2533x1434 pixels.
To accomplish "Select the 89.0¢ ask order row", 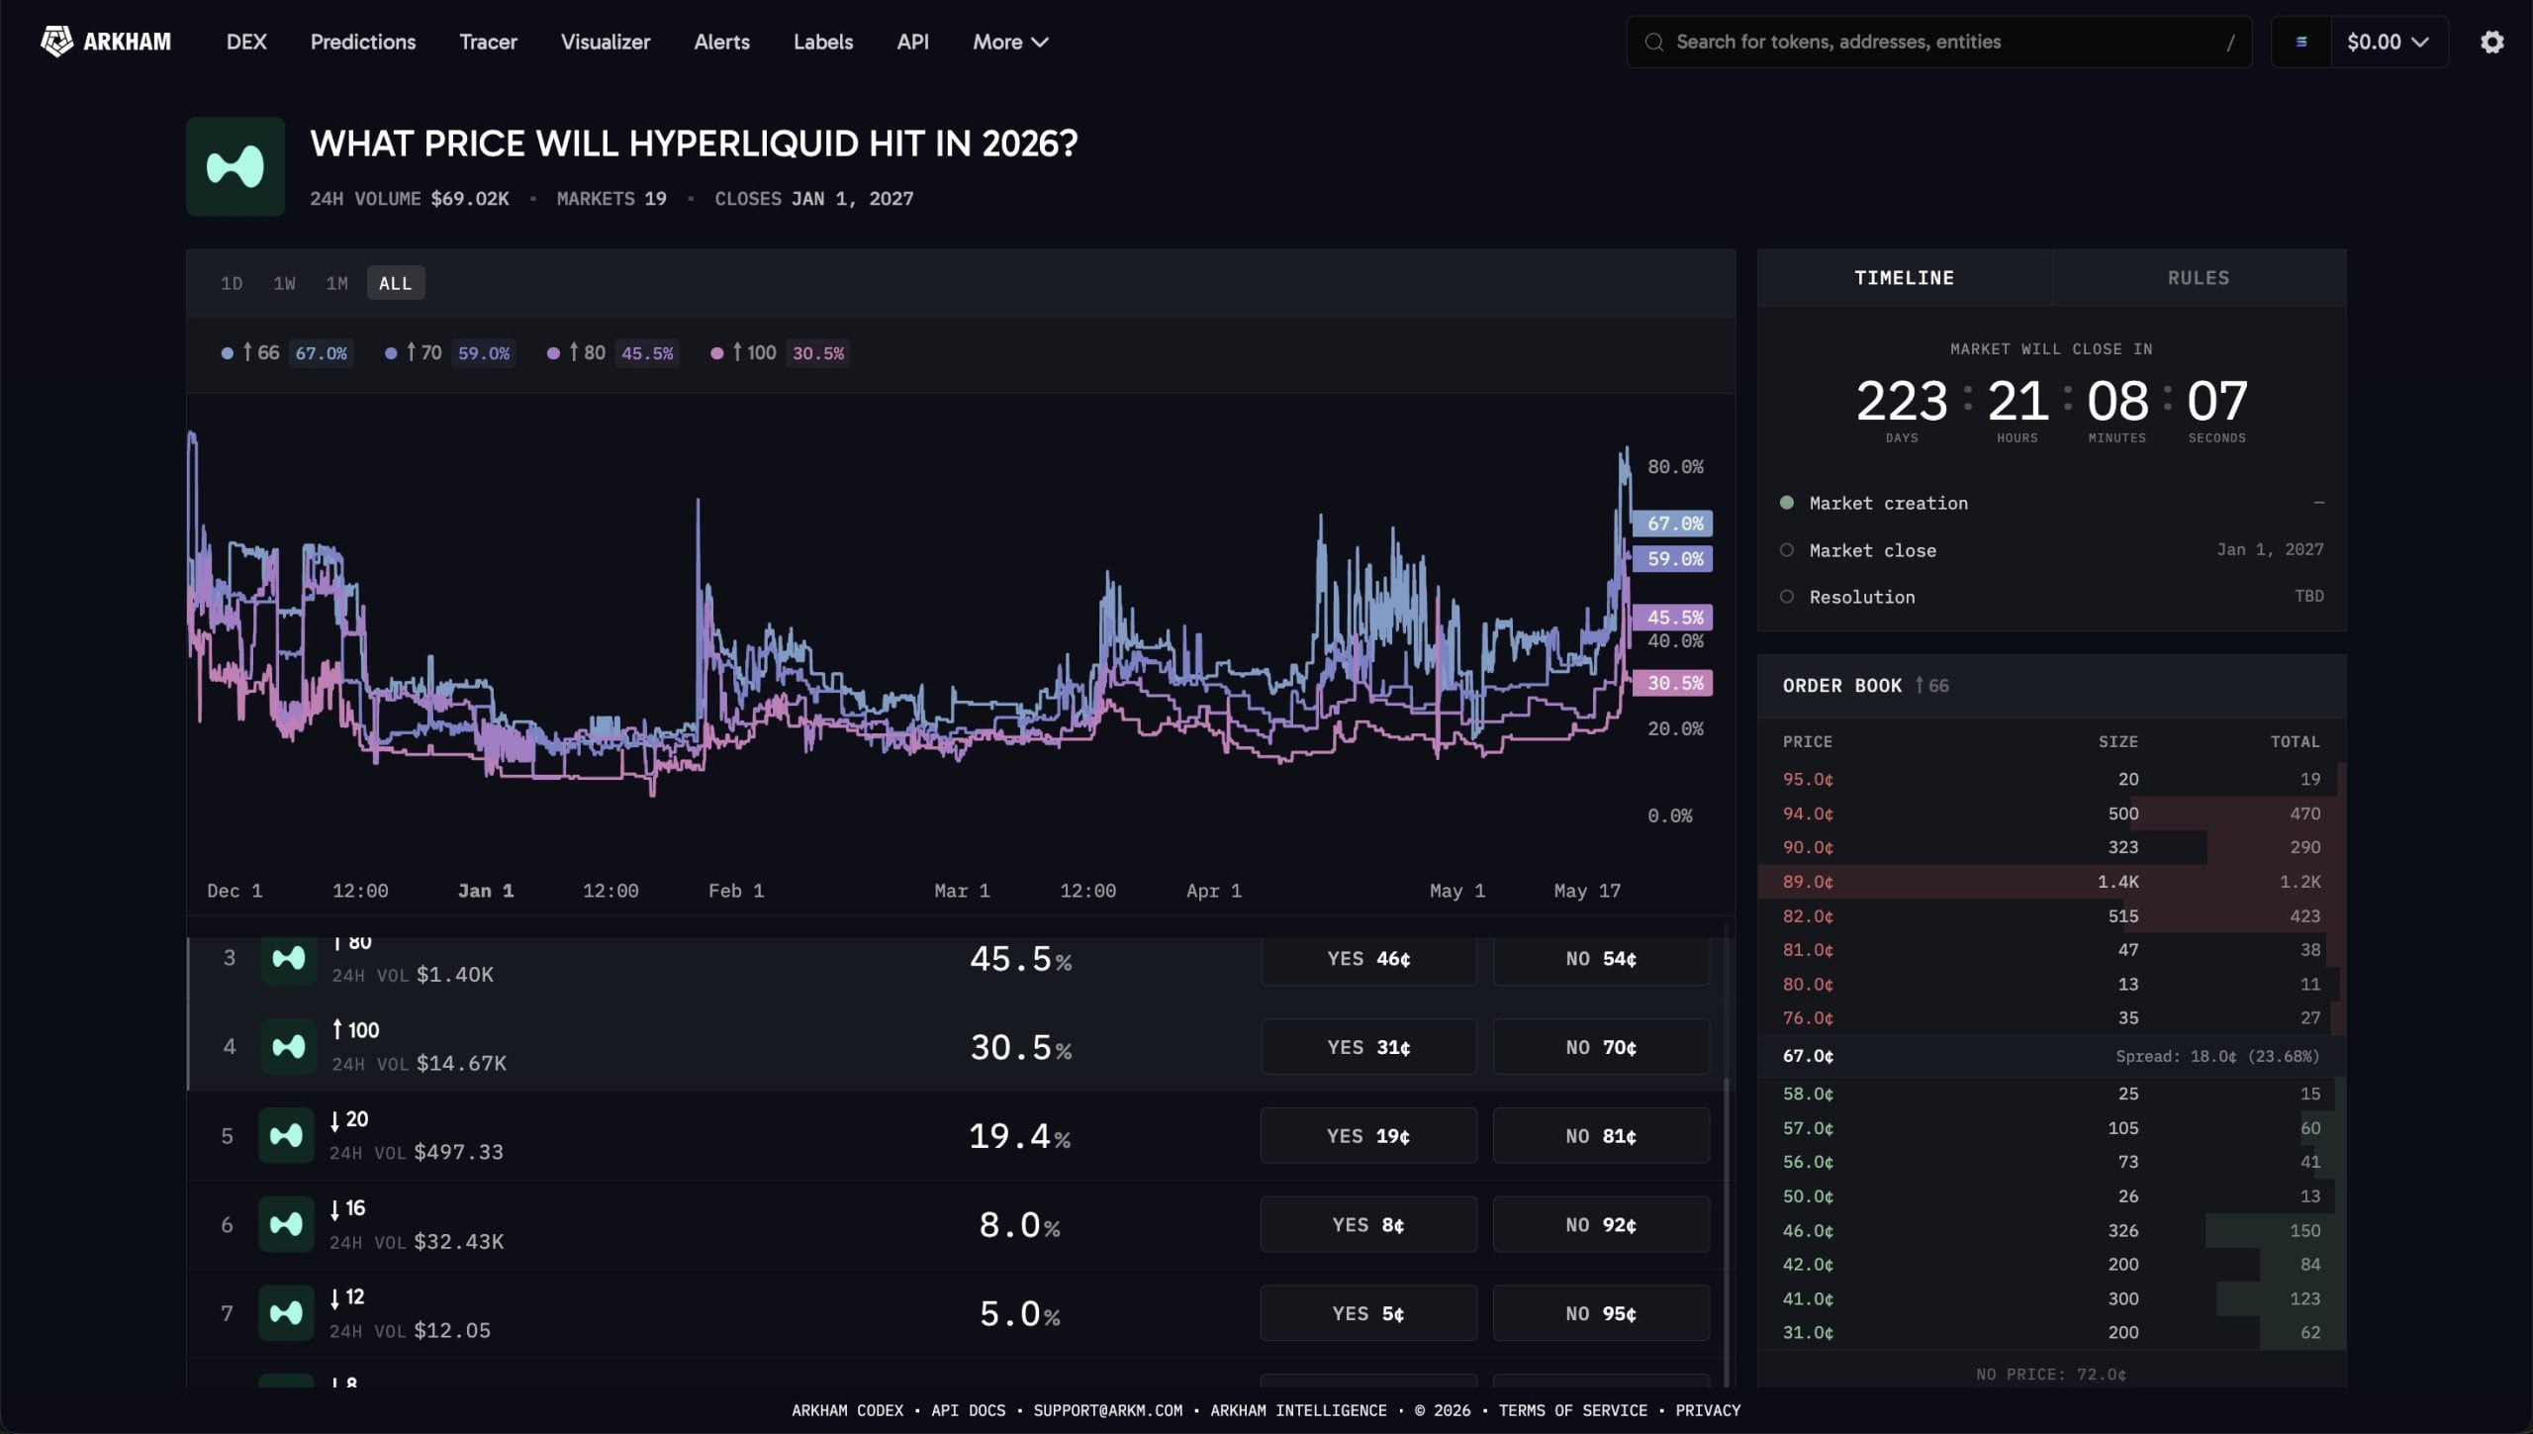I will tap(2051, 882).
